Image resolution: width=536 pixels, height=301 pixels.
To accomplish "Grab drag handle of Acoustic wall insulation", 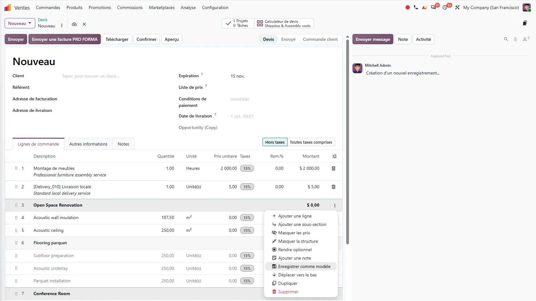I will (16, 217).
